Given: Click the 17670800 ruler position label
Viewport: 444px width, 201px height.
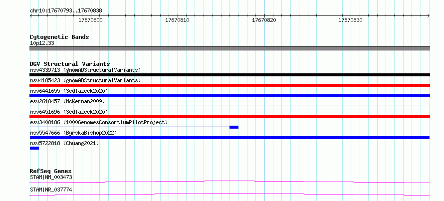Looking at the screenshot, I should 91,20.
